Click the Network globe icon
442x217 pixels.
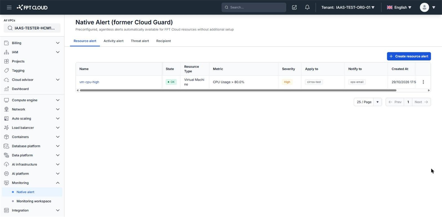(6, 109)
